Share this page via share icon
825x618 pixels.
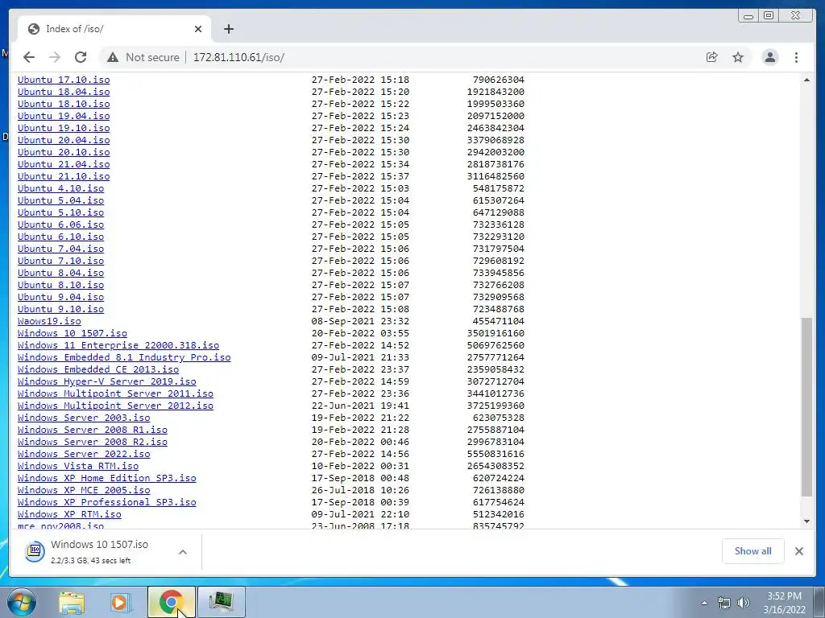tap(712, 57)
